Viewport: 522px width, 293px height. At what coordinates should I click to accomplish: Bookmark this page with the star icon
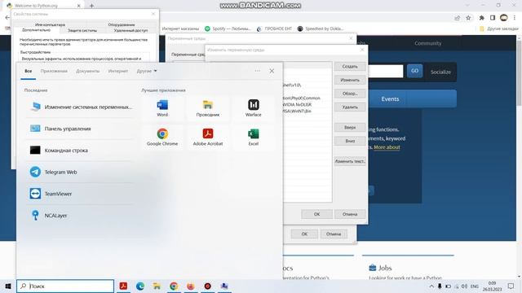(x=468, y=18)
